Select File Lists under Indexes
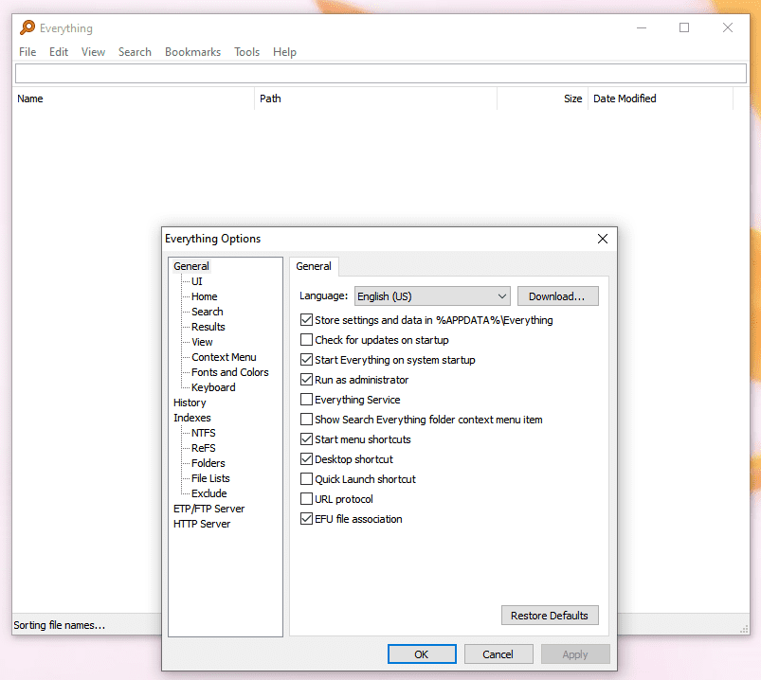 pos(210,478)
